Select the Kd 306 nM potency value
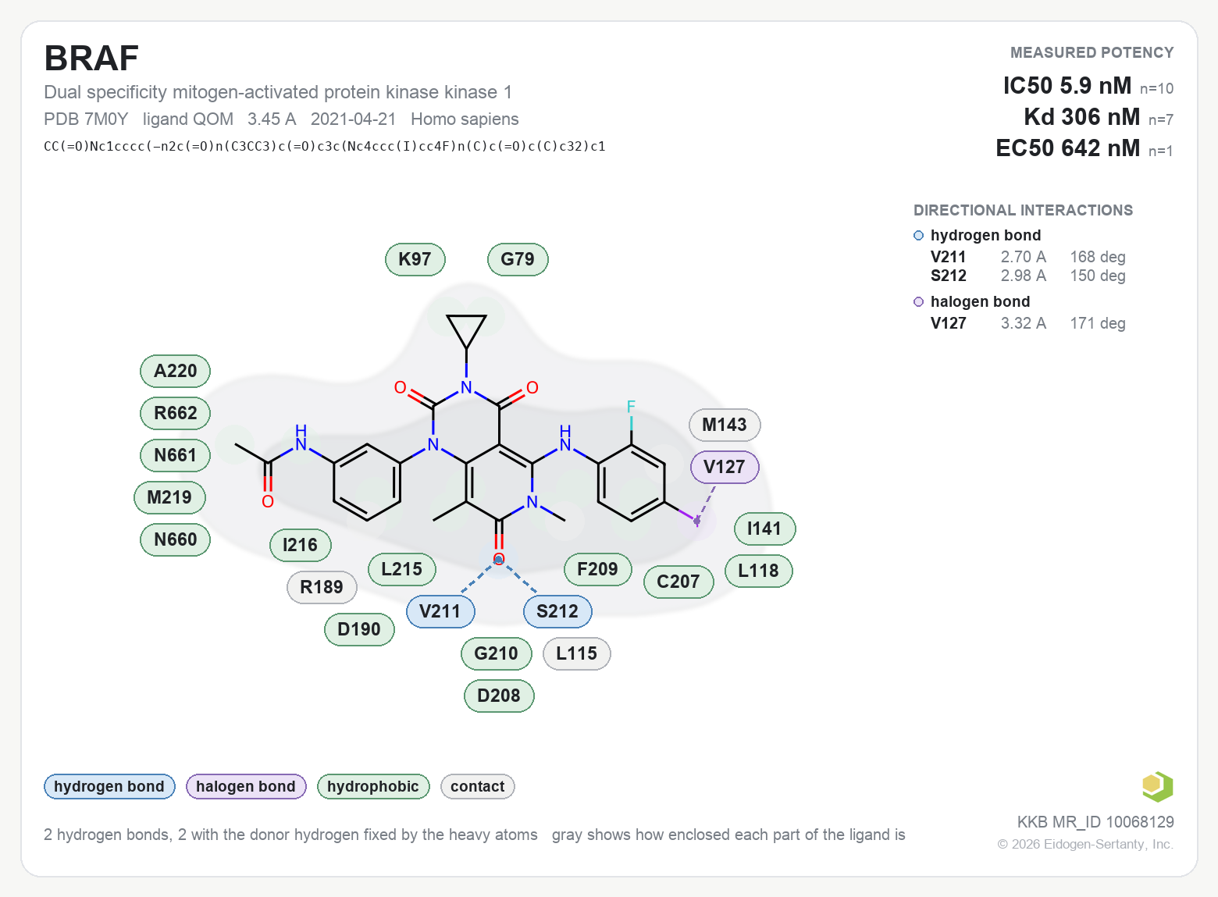 point(1082,117)
